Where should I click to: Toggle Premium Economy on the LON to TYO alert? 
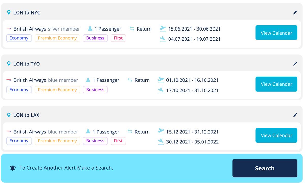click(57, 89)
